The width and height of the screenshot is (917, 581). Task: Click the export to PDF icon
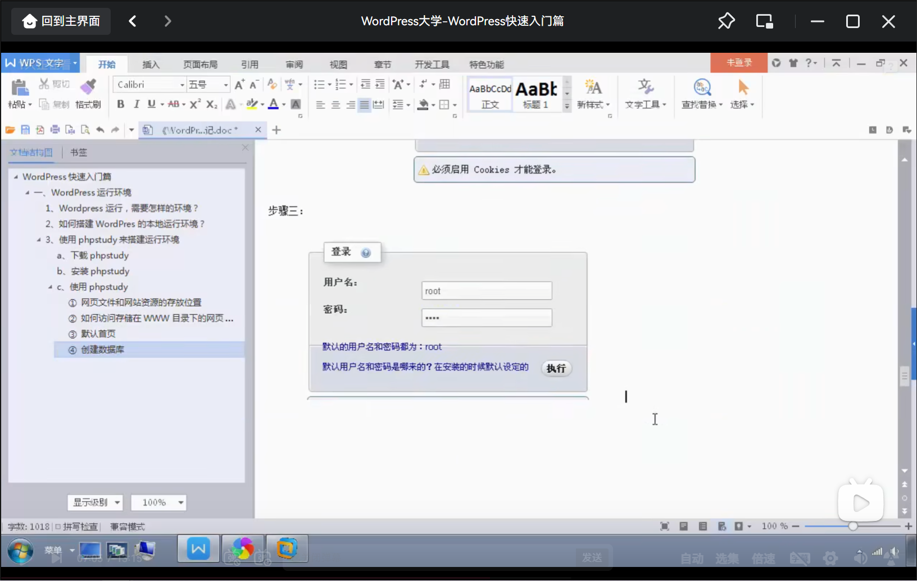[40, 130]
